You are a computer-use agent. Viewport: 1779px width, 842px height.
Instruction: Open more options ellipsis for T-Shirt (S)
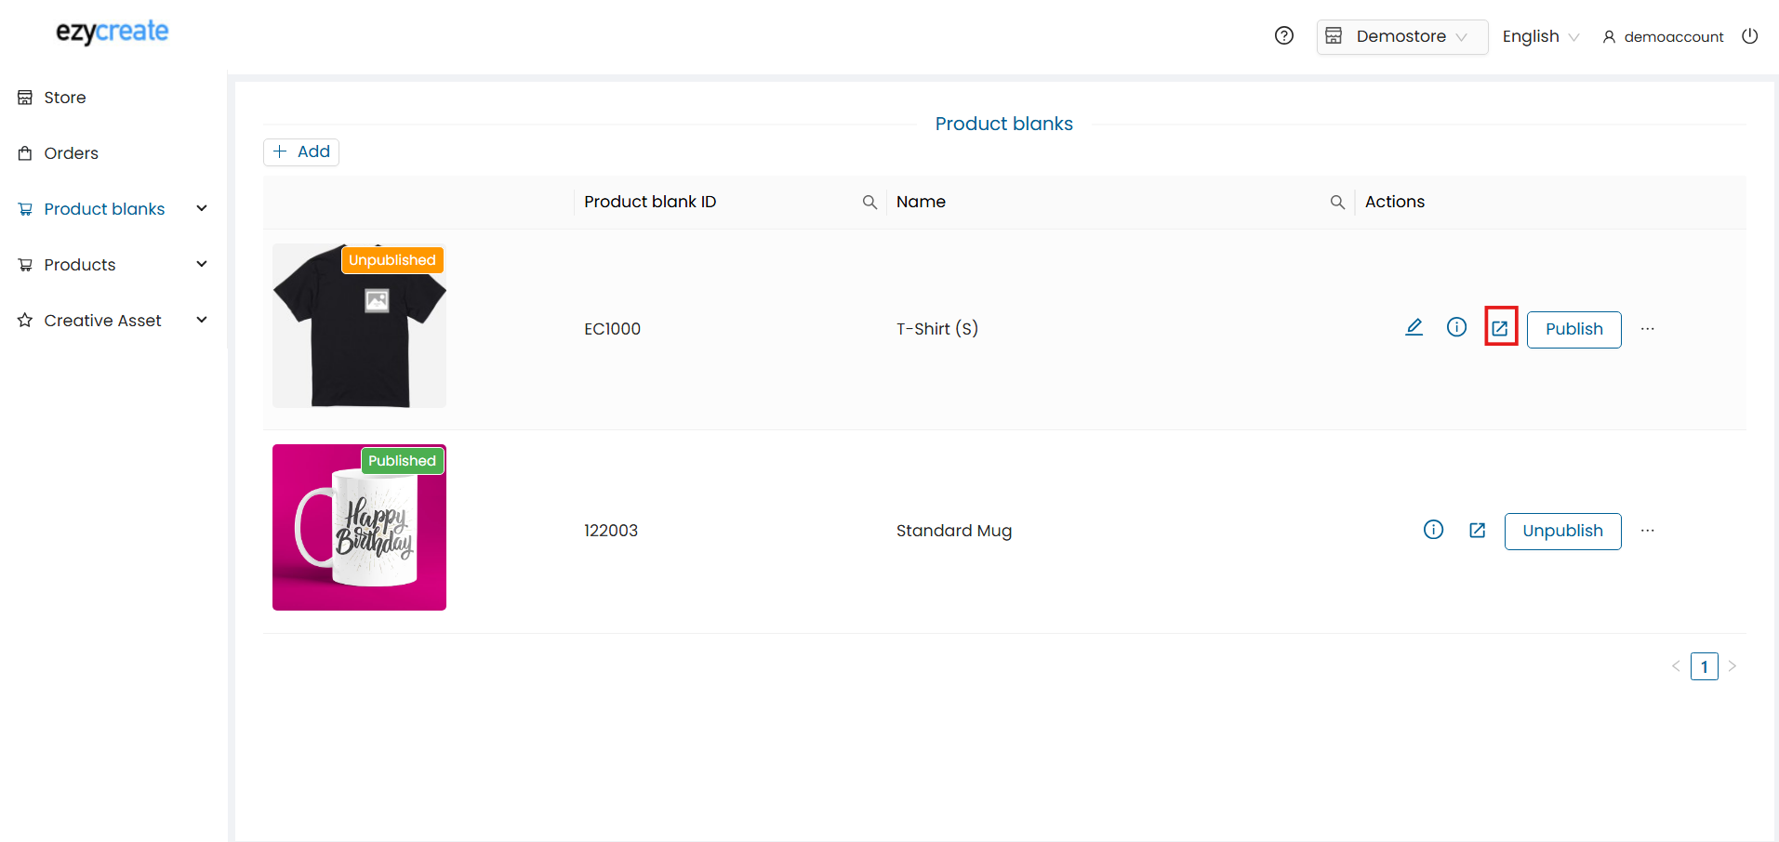[x=1647, y=329]
